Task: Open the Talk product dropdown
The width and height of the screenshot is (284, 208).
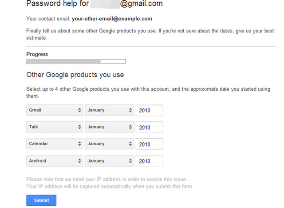Action: pos(55,127)
